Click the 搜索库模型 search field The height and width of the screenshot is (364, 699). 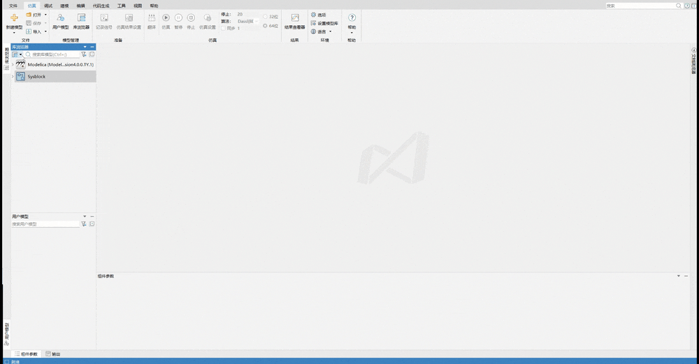pos(52,54)
